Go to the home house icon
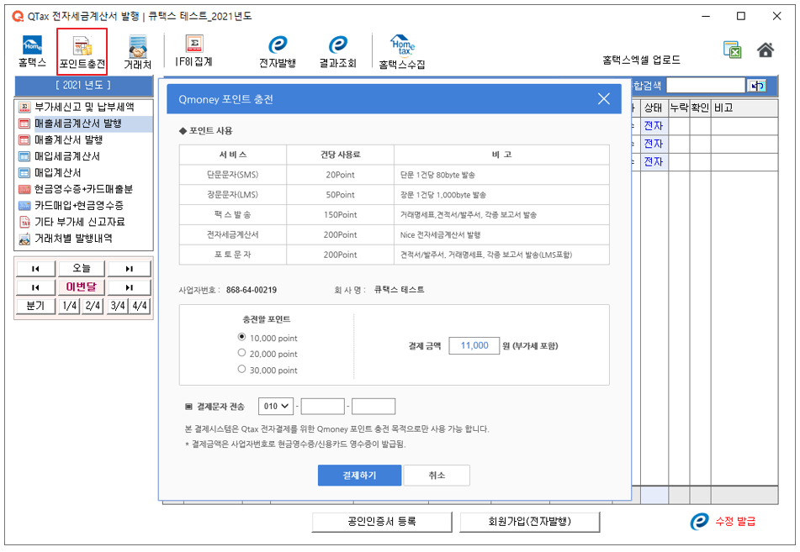Screen dimensions: 800x552 point(766,50)
